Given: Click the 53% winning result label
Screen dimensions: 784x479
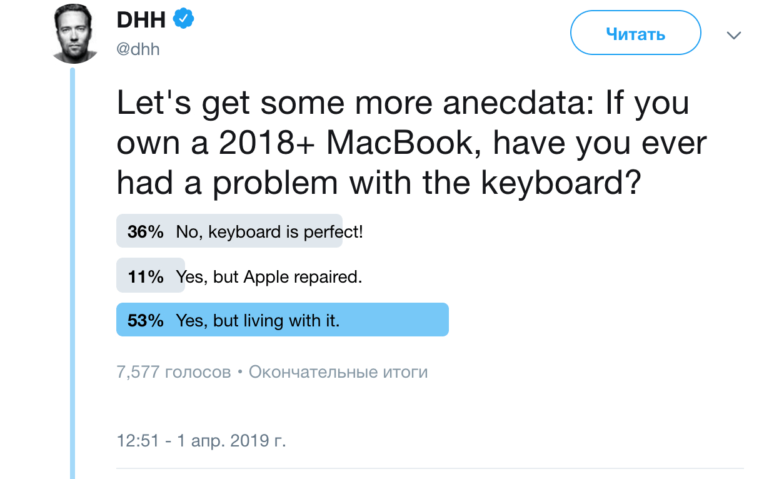Looking at the screenshot, I should tap(146, 320).
